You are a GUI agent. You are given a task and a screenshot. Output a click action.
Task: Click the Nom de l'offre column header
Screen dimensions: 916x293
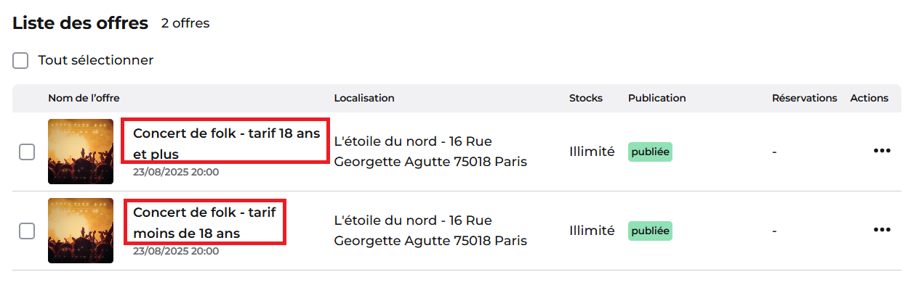[x=84, y=98]
